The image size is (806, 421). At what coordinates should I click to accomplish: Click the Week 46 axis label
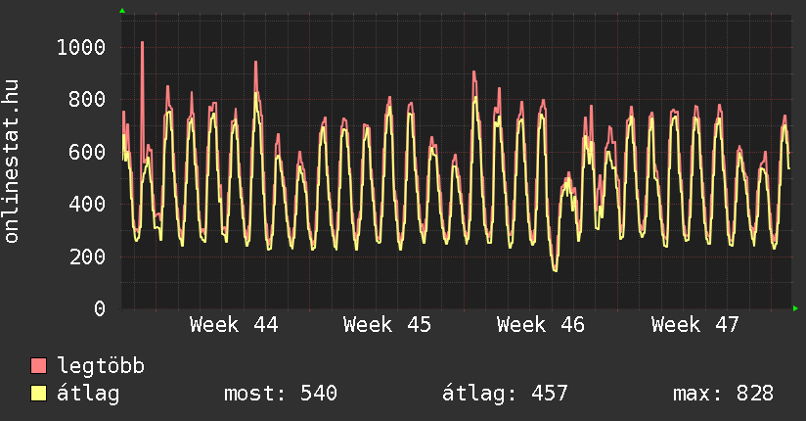point(541,325)
